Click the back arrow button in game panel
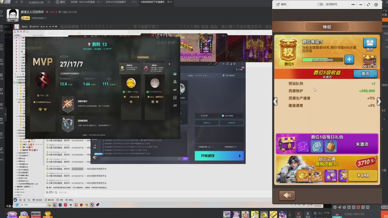The width and height of the screenshot is (388, 218). pyautogui.click(x=287, y=196)
